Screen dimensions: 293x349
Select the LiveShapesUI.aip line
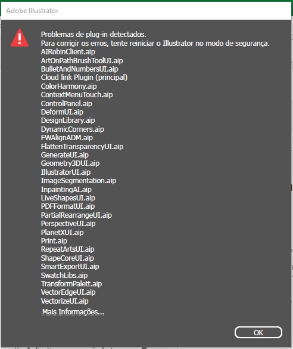(x=68, y=198)
